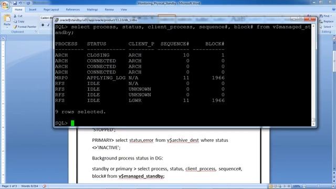Maximize the terminal window
The image size is (336, 189).
coord(300,19)
